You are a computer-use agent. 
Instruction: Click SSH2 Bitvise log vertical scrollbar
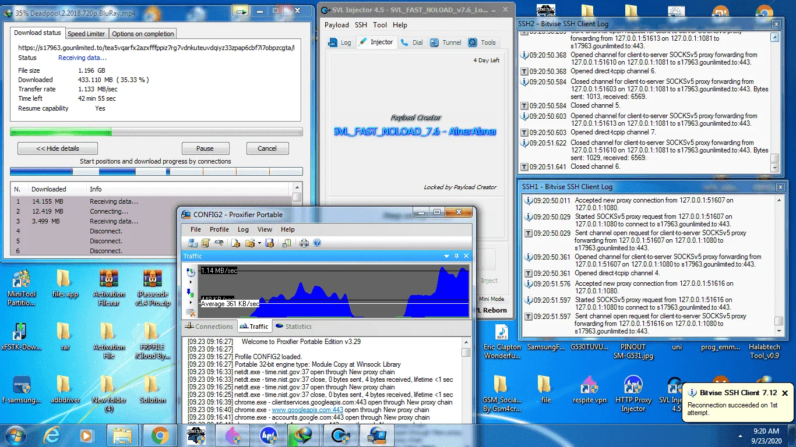pos(774,101)
